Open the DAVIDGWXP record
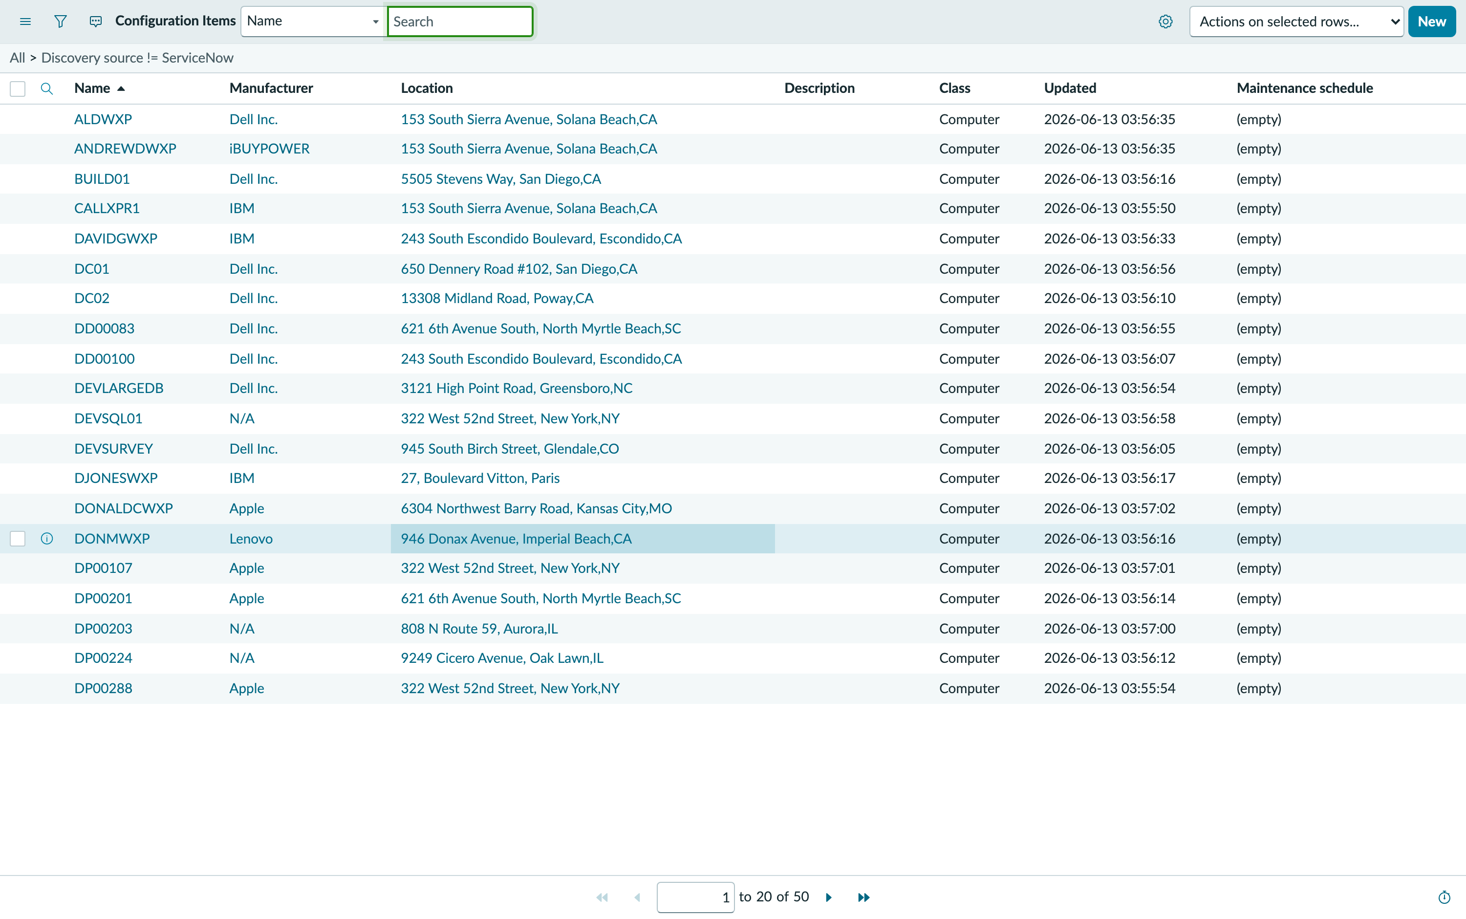 point(115,238)
